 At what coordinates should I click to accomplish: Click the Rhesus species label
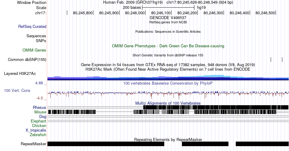tap(40, 107)
